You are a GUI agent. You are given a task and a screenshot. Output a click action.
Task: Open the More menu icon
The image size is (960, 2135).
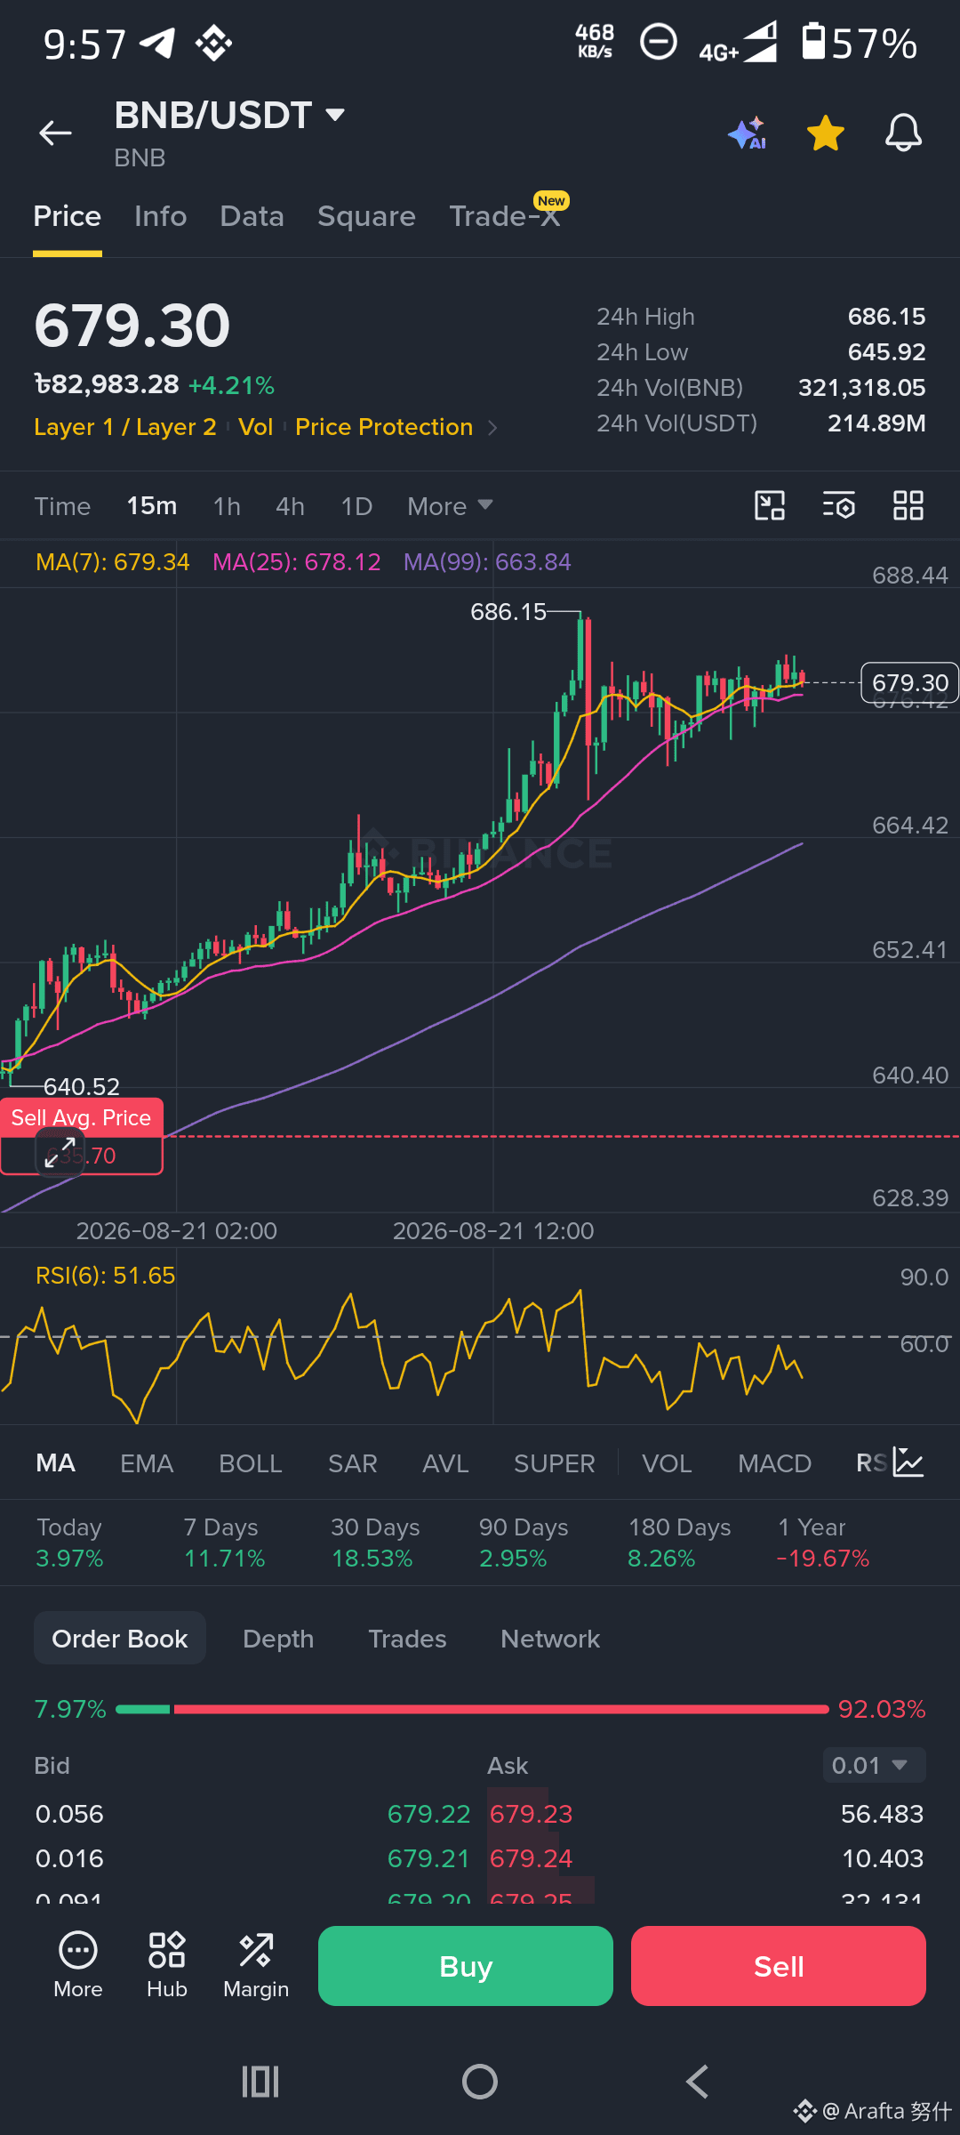click(x=78, y=1966)
